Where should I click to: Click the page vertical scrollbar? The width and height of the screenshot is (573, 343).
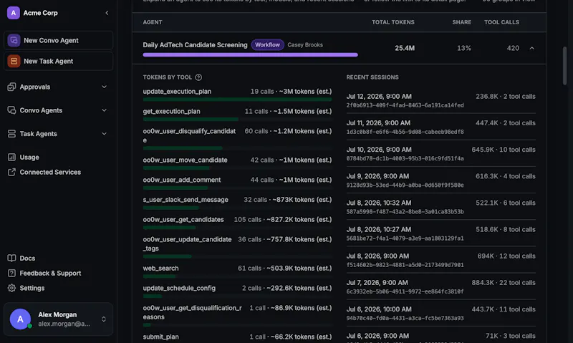pyautogui.click(x=565, y=66)
